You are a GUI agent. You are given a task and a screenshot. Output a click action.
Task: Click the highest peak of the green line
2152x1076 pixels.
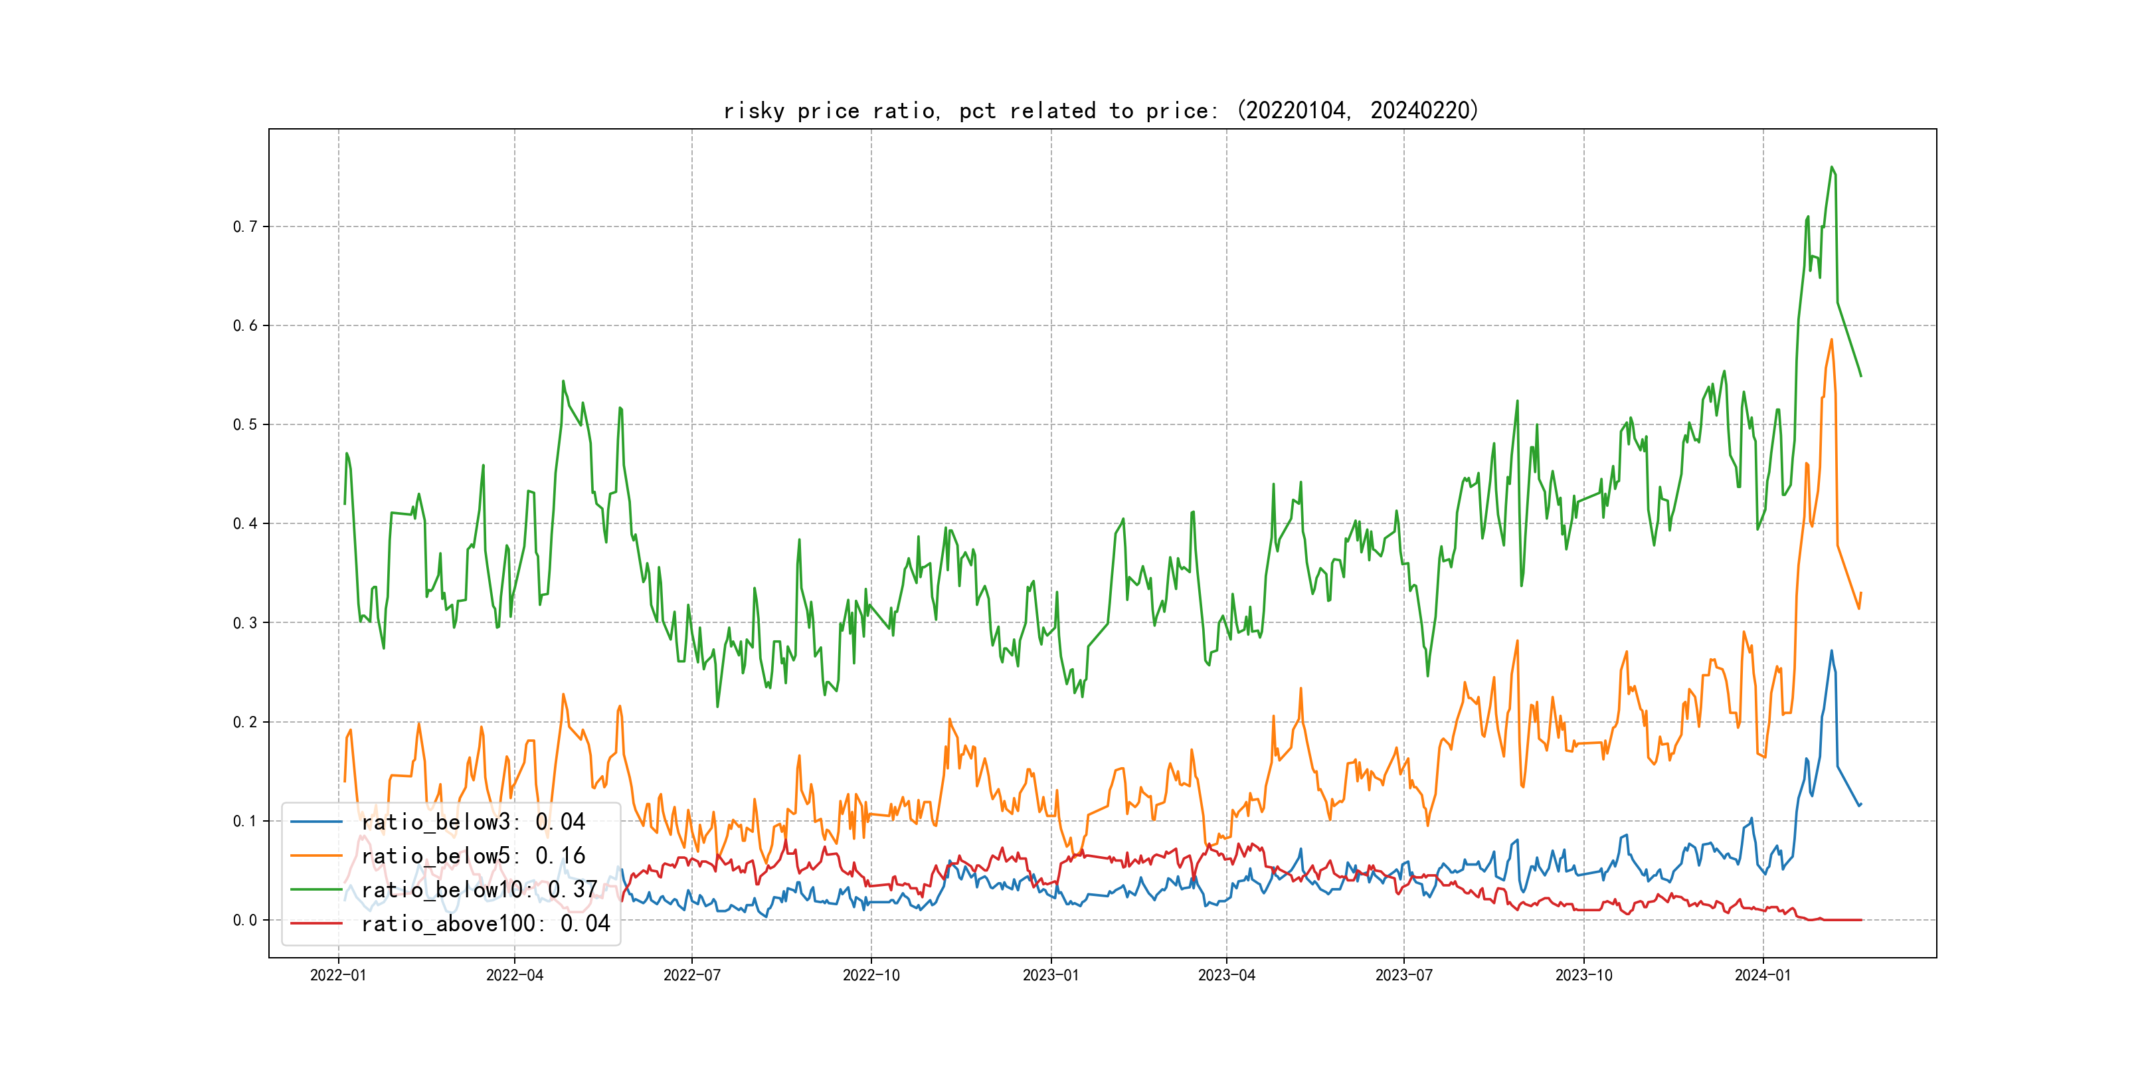tap(1831, 167)
